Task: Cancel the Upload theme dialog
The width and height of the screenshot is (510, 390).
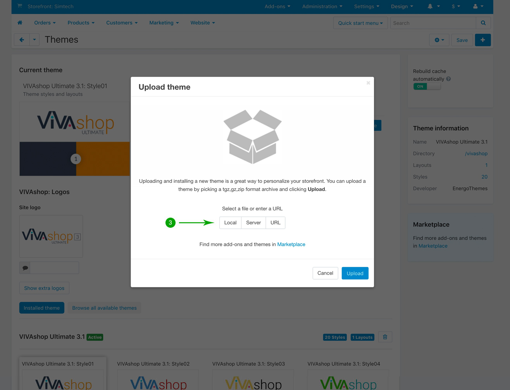Action: pyautogui.click(x=325, y=273)
